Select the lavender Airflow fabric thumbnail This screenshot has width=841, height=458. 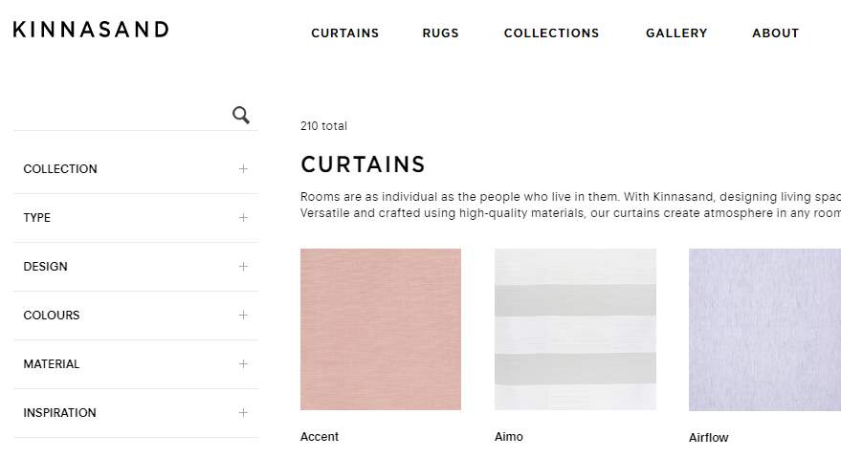[x=764, y=329]
